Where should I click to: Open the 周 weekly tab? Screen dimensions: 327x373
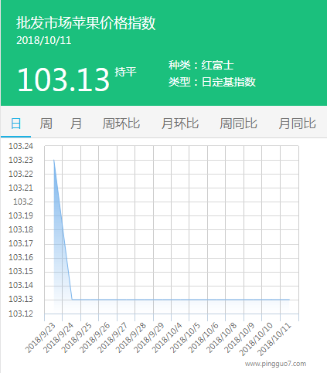[x=46, y=124]
